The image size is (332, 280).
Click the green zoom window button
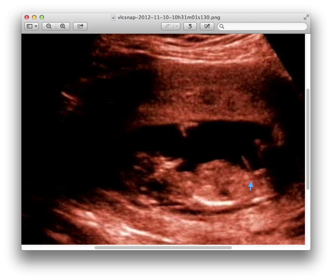tap(42, 17)
